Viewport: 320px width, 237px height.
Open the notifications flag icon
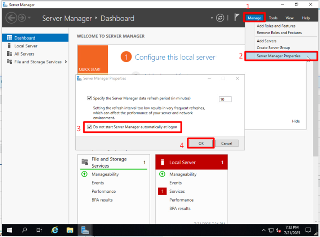click(237, 18)
